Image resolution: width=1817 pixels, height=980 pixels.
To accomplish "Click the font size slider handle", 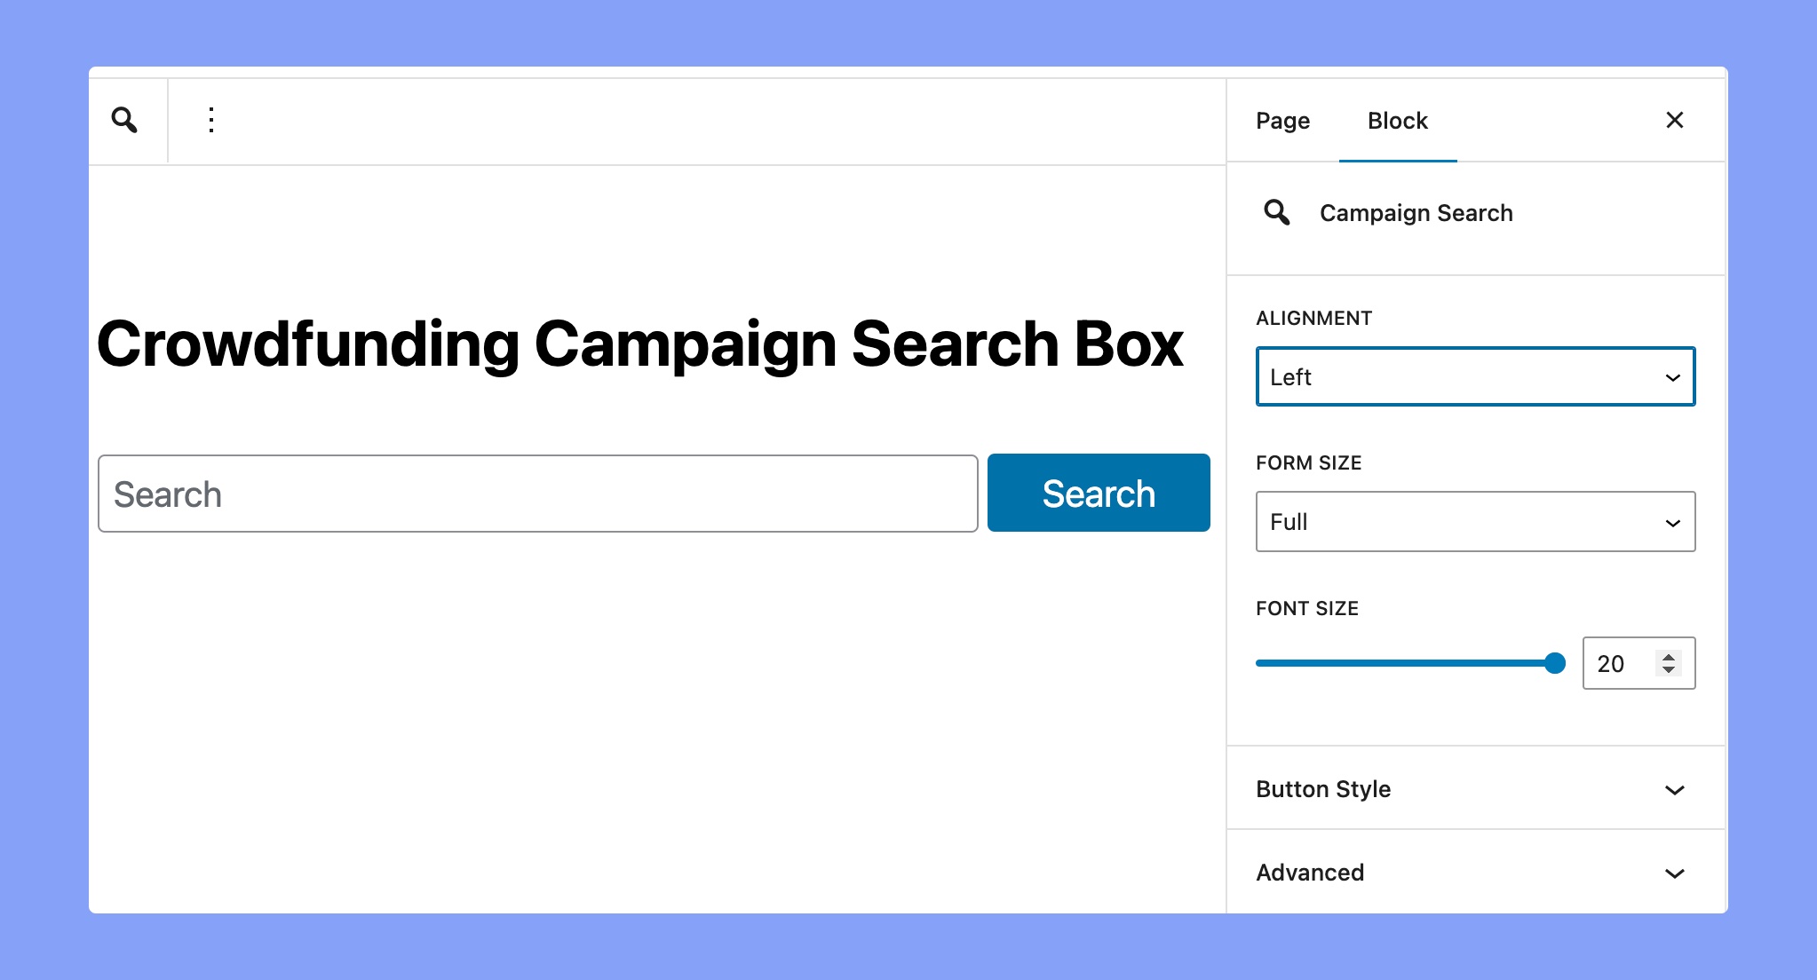I will click(1554, 663).
